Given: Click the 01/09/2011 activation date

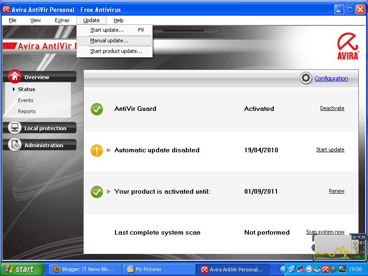Looking at the screenshot, I should pos(261,191).
